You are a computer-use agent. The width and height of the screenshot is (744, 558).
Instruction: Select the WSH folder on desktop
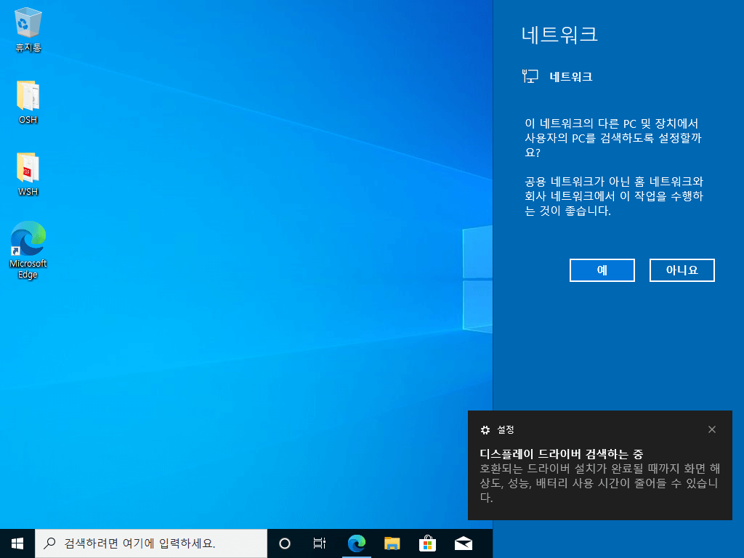pos(28,174)
